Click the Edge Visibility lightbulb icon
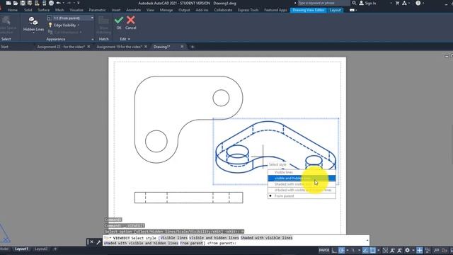Image resolution: width=453 pixels, height=255 pixels. pos(50,25)
